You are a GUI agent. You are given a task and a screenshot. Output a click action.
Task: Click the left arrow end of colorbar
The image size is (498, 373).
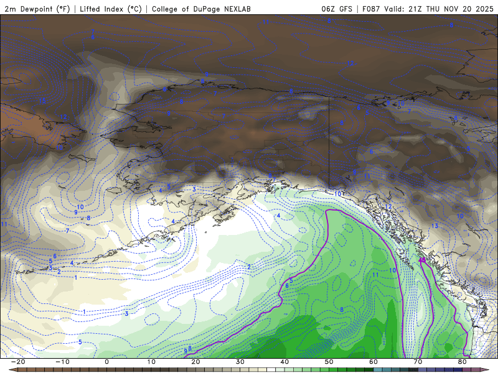tap(13, 370)
